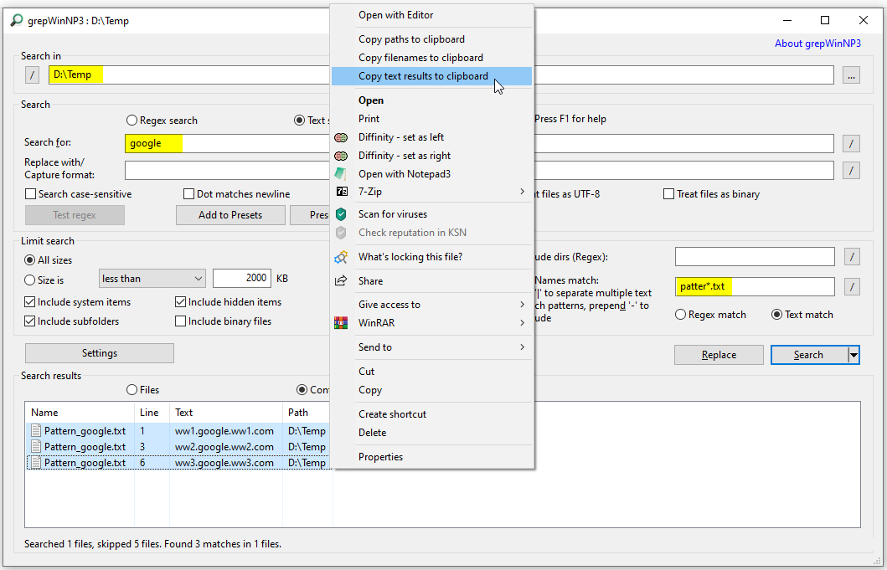Screen dimensions: 887x570
Task: Click the Search button
Action: pyautogui.click(x=809, y=355)
